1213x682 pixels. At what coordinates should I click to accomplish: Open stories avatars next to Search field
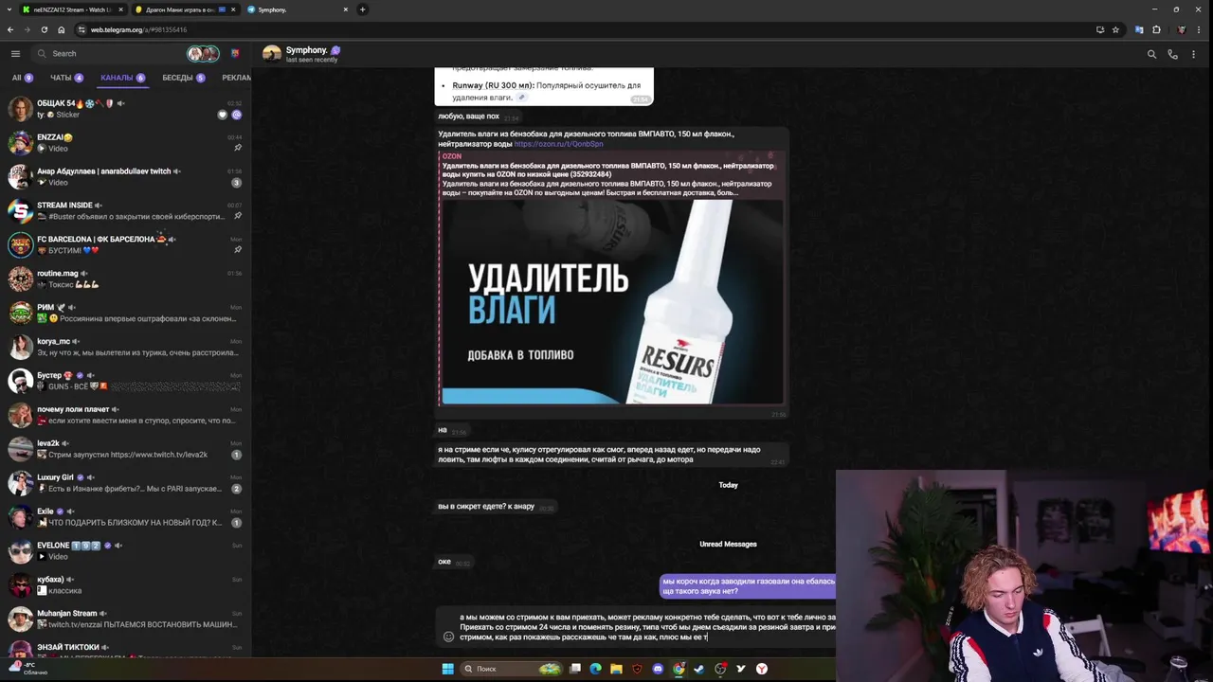[203, 54]
